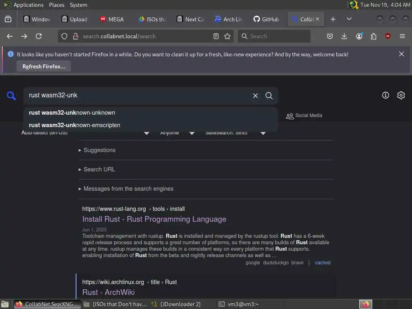Switch to the MEGA tab

click(x=112, y=19)
